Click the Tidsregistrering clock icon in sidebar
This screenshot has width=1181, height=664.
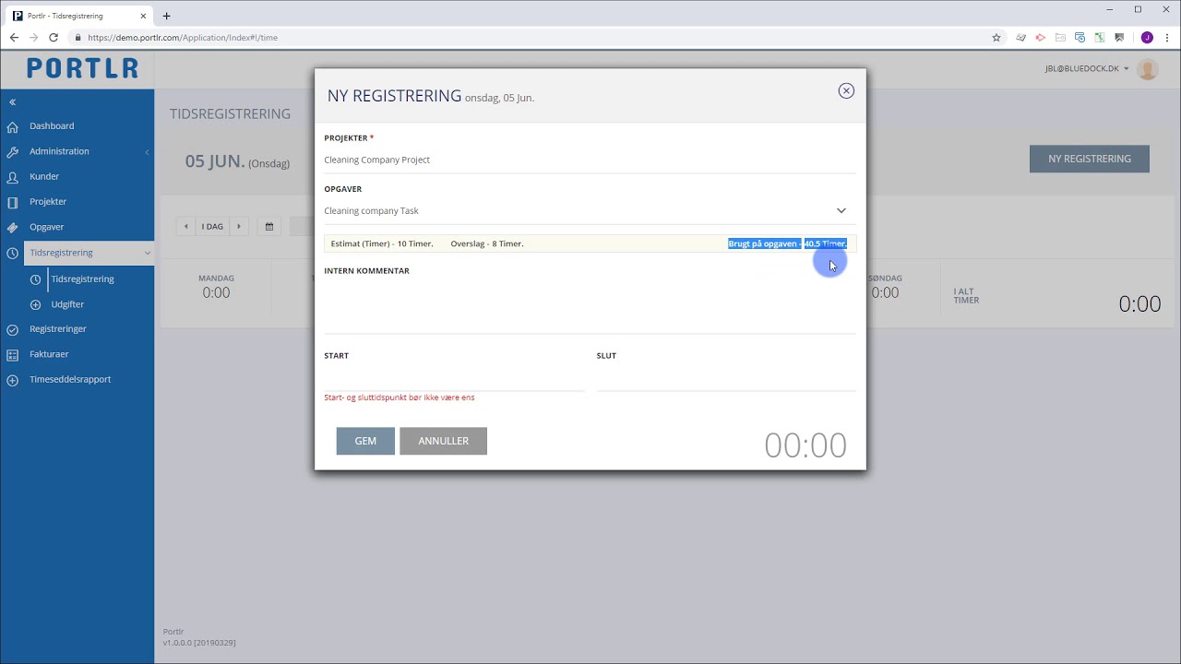12,253
